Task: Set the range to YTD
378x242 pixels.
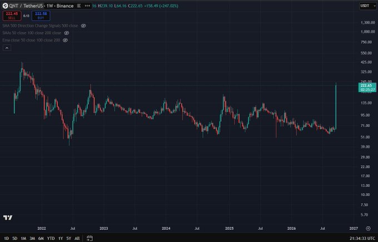Action: tap(51, 238)
